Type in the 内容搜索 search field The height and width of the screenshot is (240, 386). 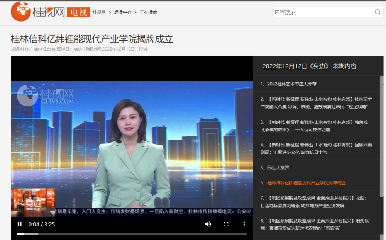pyautogui.click(x=322, y=12)
